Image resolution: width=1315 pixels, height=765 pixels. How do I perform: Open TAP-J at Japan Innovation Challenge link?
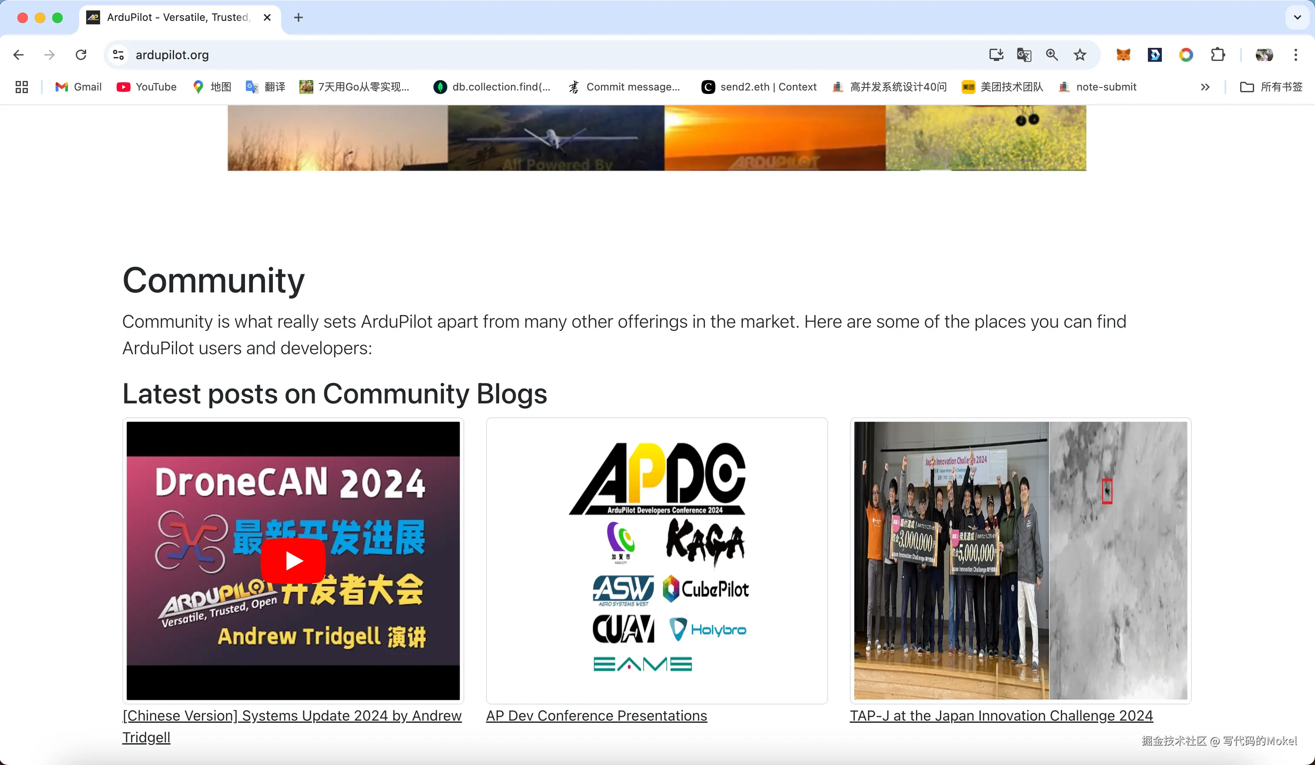[1001, 715]
